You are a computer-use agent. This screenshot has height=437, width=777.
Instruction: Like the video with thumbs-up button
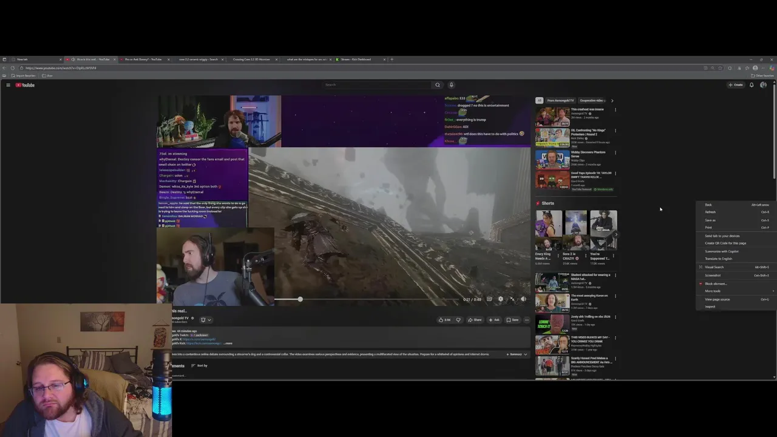tap(444, 320)
